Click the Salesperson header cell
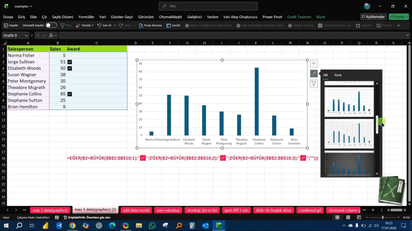The height and width of the screenshot is (231, 412). 28,49
